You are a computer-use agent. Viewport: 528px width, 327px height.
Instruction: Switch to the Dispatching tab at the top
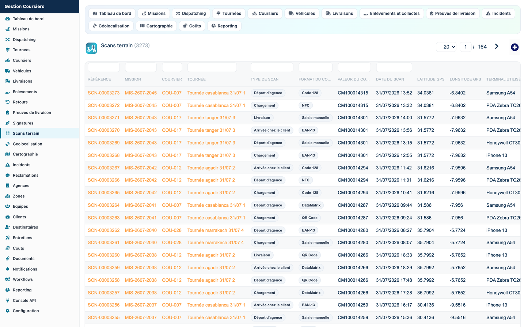point(191,14)
